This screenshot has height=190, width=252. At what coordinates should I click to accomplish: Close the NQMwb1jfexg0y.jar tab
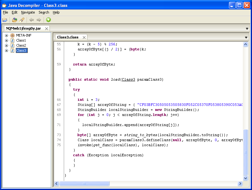tap(47, 29)
